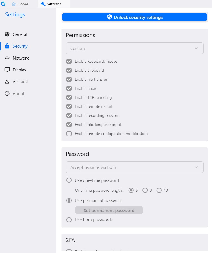
Task: Click Set permanent password button
Action: (x=109, y=210)
